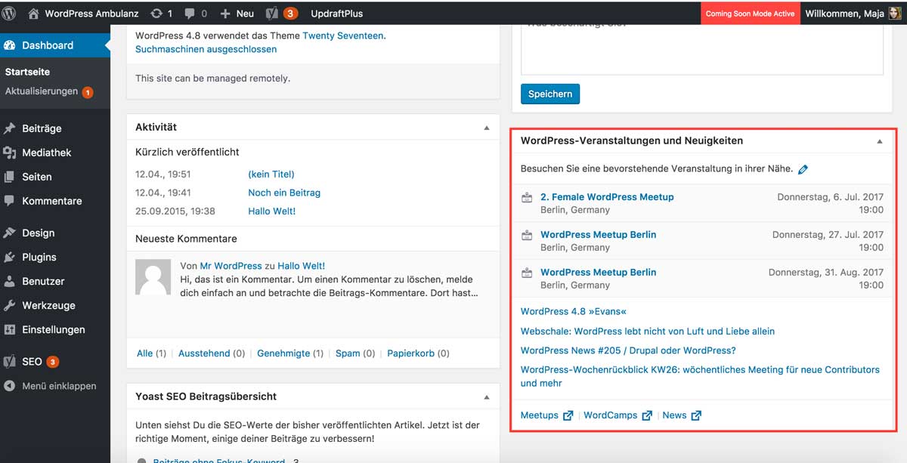
Task: Click the external link icon next to News
Action: tap(696, 415)
